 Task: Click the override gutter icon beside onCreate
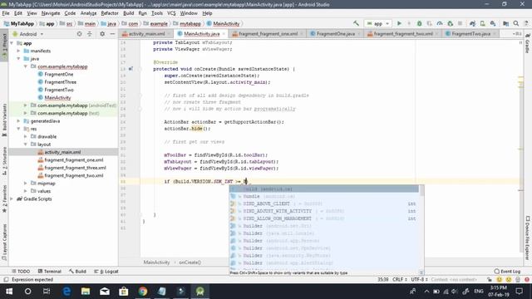coord(131,69)
